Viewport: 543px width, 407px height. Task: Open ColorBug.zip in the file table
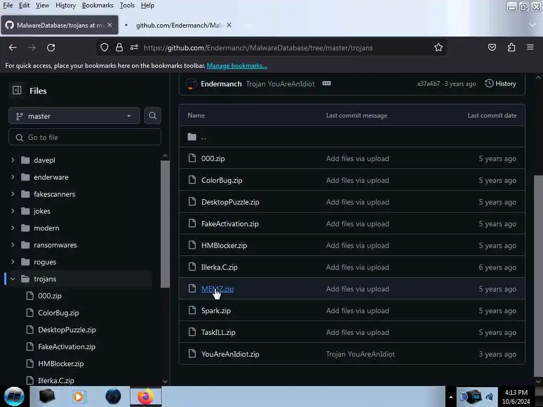(222, 180)
